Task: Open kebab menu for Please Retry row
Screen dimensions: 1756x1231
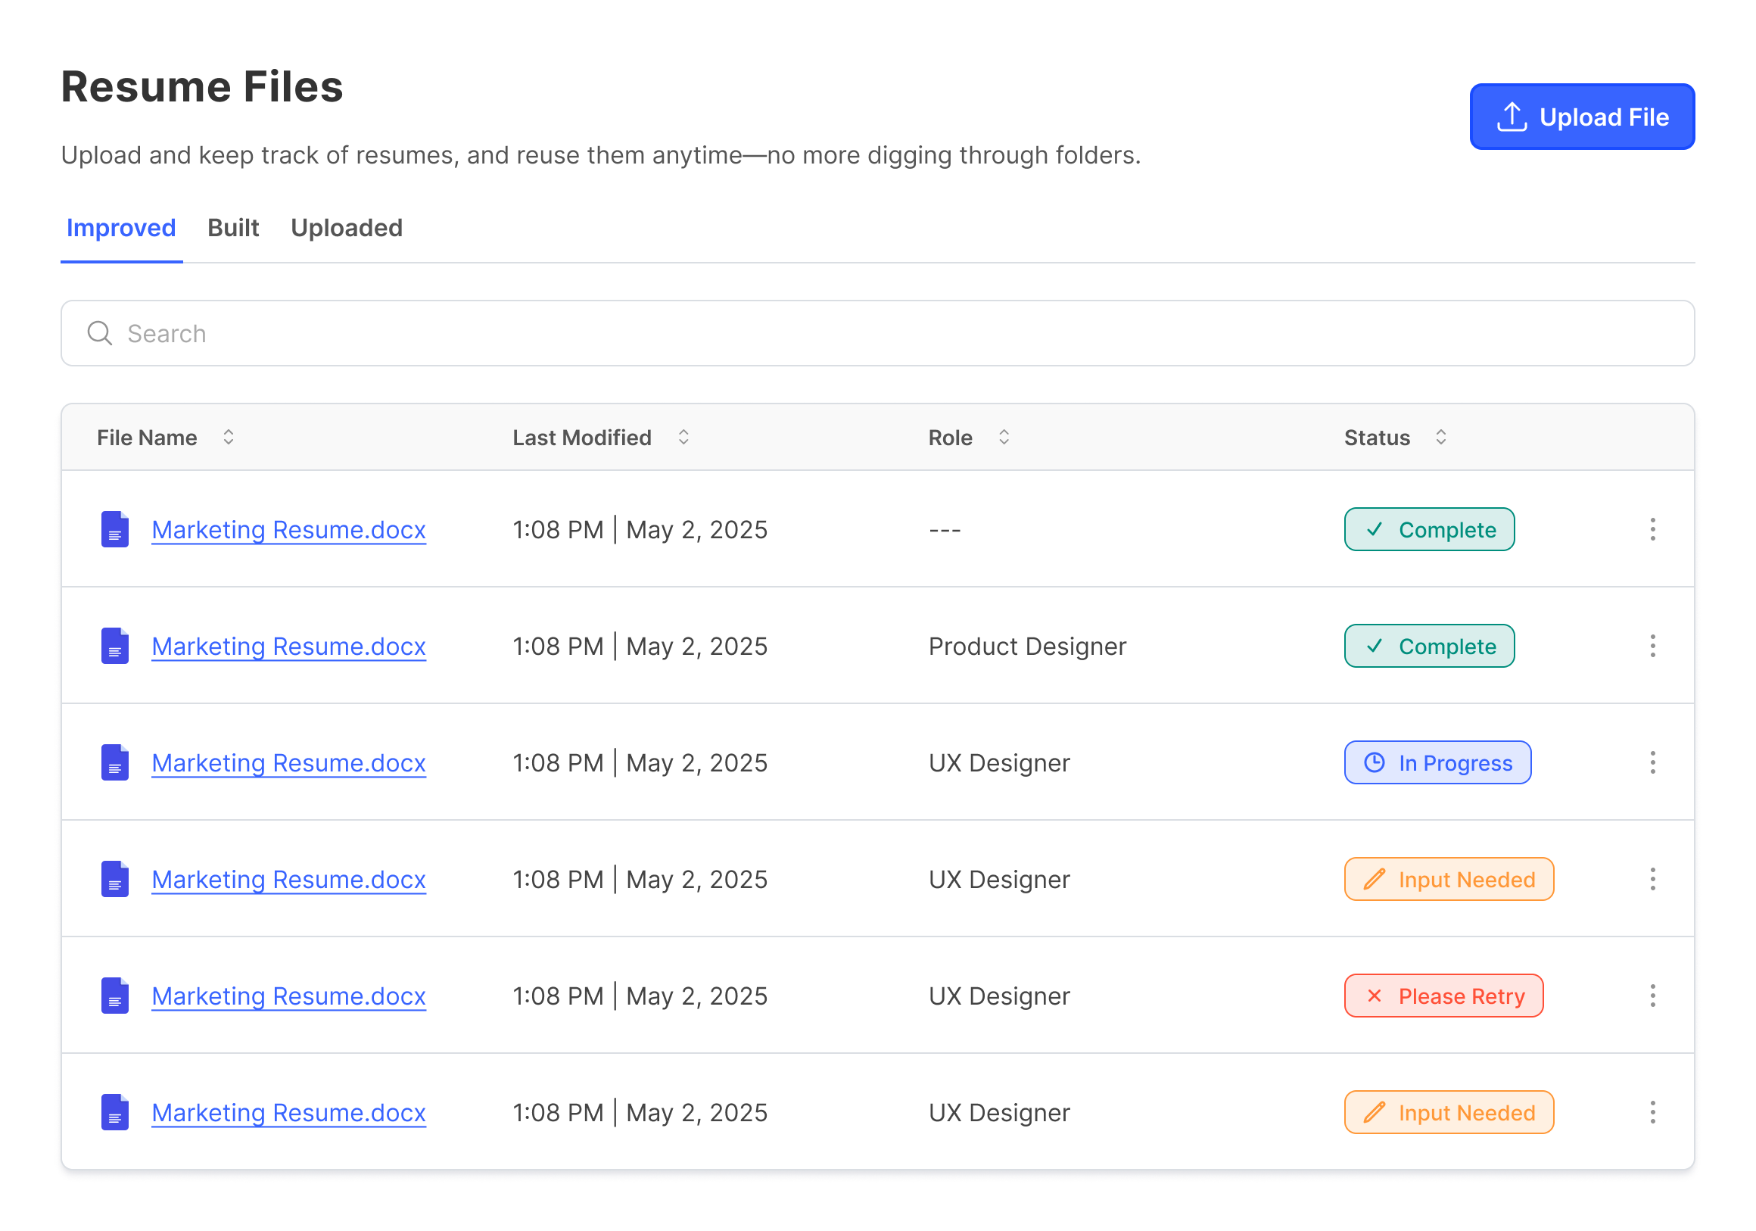Action: coord(1652,996)
